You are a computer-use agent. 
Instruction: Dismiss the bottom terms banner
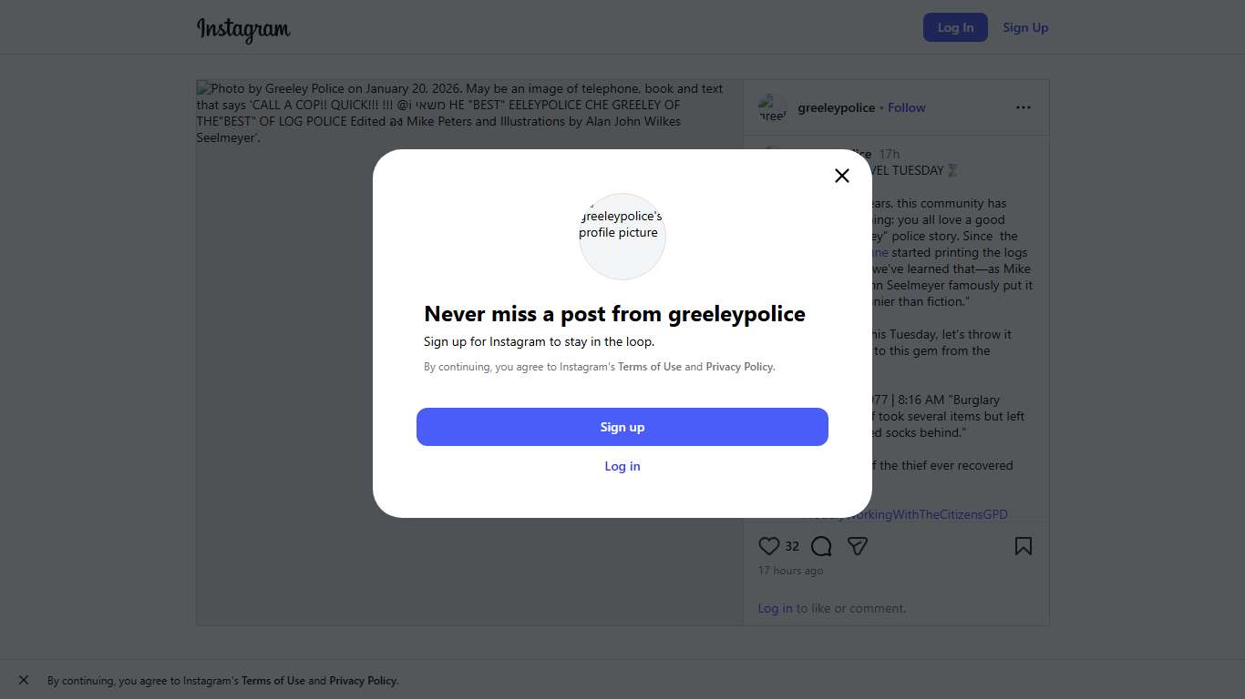24,680
